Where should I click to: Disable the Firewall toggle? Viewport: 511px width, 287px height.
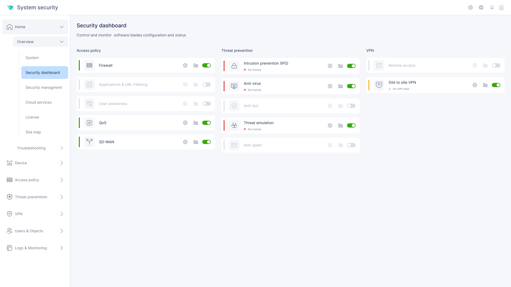tap(207, 65)
